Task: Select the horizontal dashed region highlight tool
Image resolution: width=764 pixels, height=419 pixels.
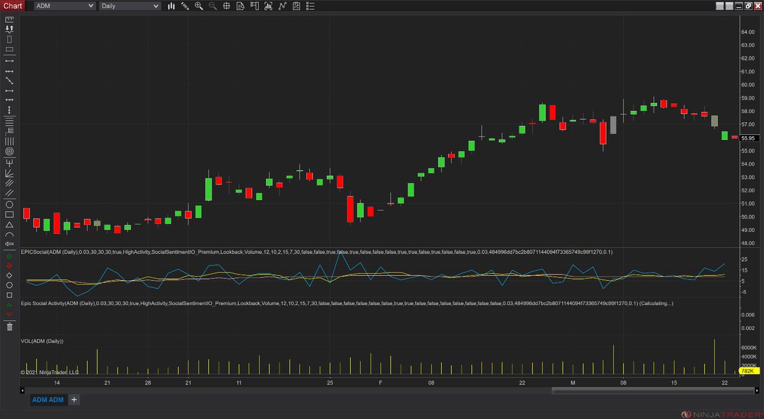Action: 10,49
